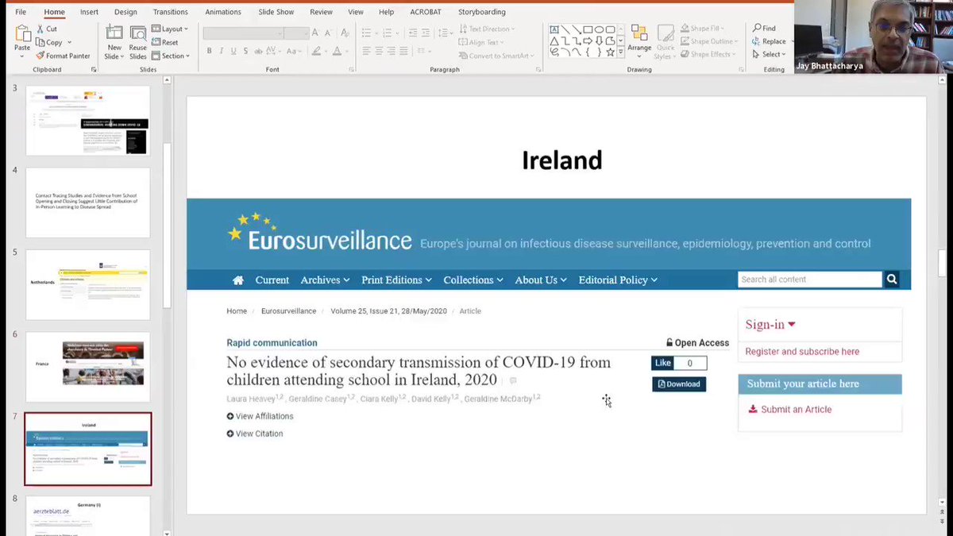Select the Triangle shape in gallery

point(554,40)
